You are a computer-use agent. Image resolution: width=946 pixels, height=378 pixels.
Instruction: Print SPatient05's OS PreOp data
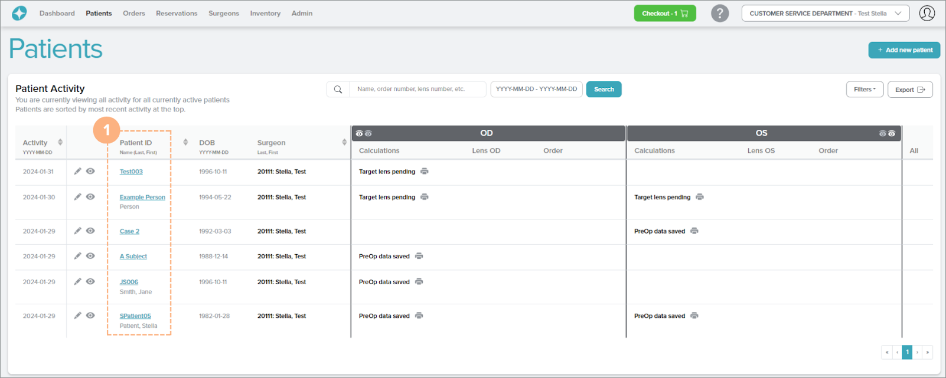pyautogui.click(x=694, y=315)
